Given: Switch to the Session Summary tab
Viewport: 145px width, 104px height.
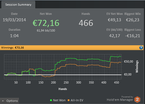Looking at the screenshot, I should tap(18, 5).
